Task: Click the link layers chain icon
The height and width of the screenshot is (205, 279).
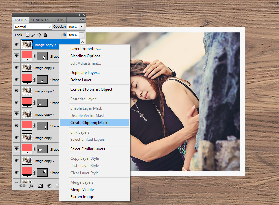Action: tap(22, 186)
